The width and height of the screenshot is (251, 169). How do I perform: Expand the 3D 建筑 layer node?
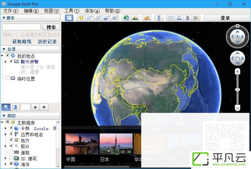click(6, 158)
